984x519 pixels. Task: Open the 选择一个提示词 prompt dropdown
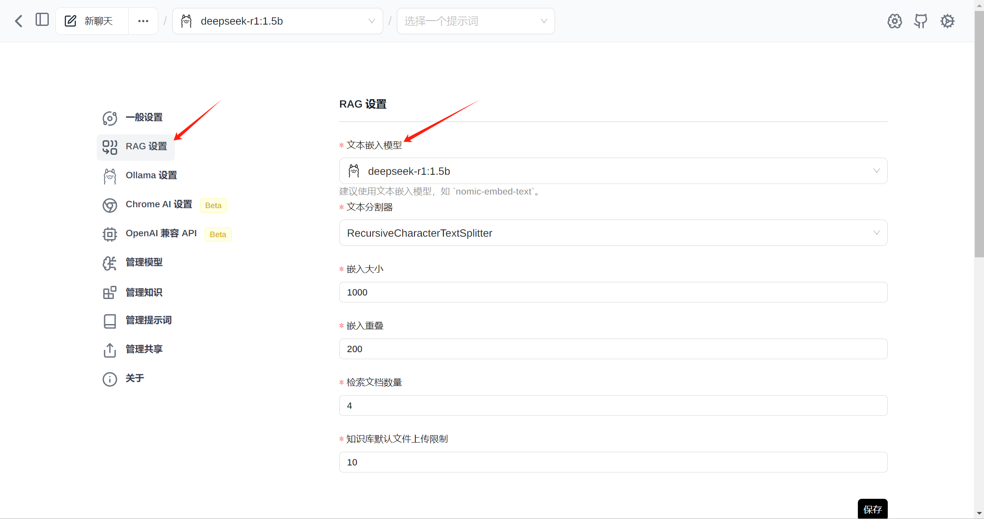476,21
